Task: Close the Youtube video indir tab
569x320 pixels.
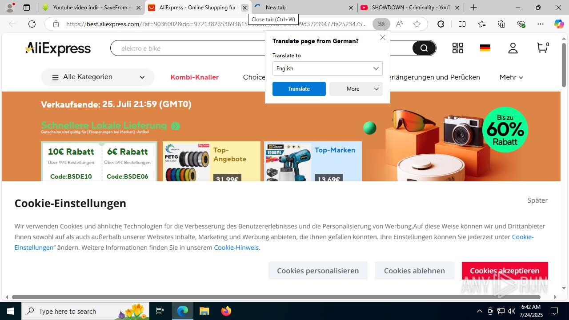Action: pyautogui.click(x=138, y=8)
